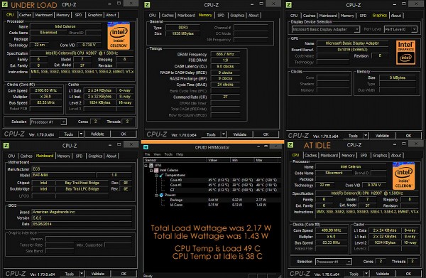Click the BIOS Version 5.6.5 field
Viewport: 426px width, 278px height.
[82, 218]
